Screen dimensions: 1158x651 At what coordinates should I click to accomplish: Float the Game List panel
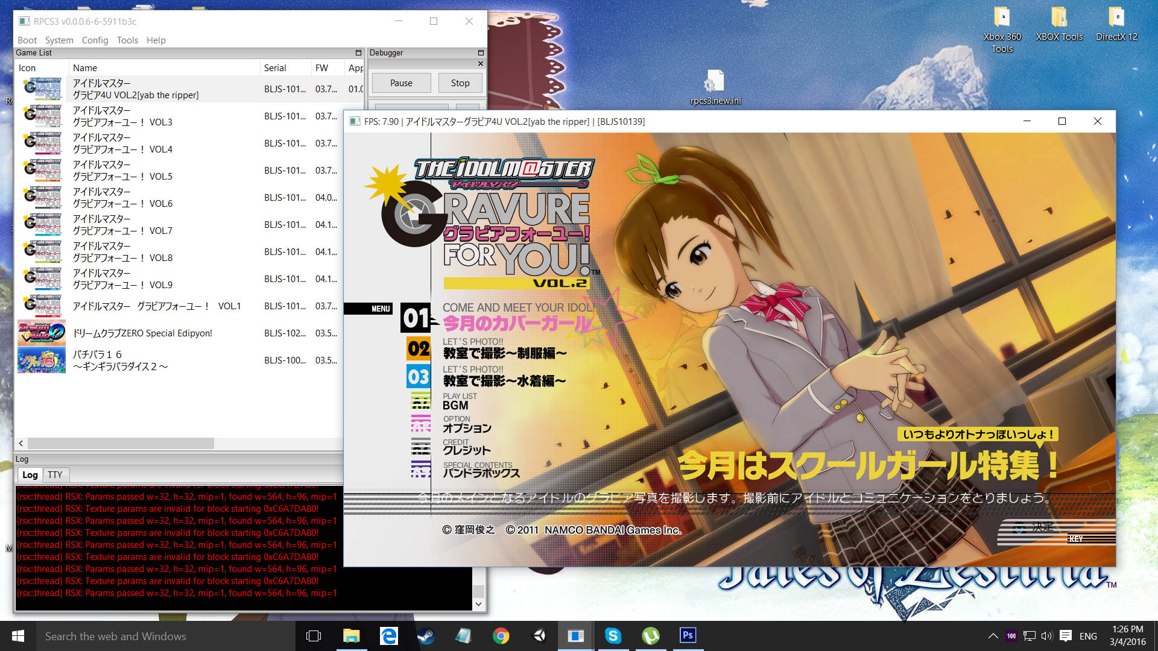[358, 53]
